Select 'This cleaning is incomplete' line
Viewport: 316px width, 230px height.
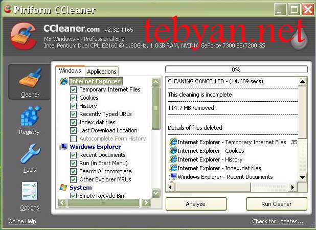click(x=200, y=95)
